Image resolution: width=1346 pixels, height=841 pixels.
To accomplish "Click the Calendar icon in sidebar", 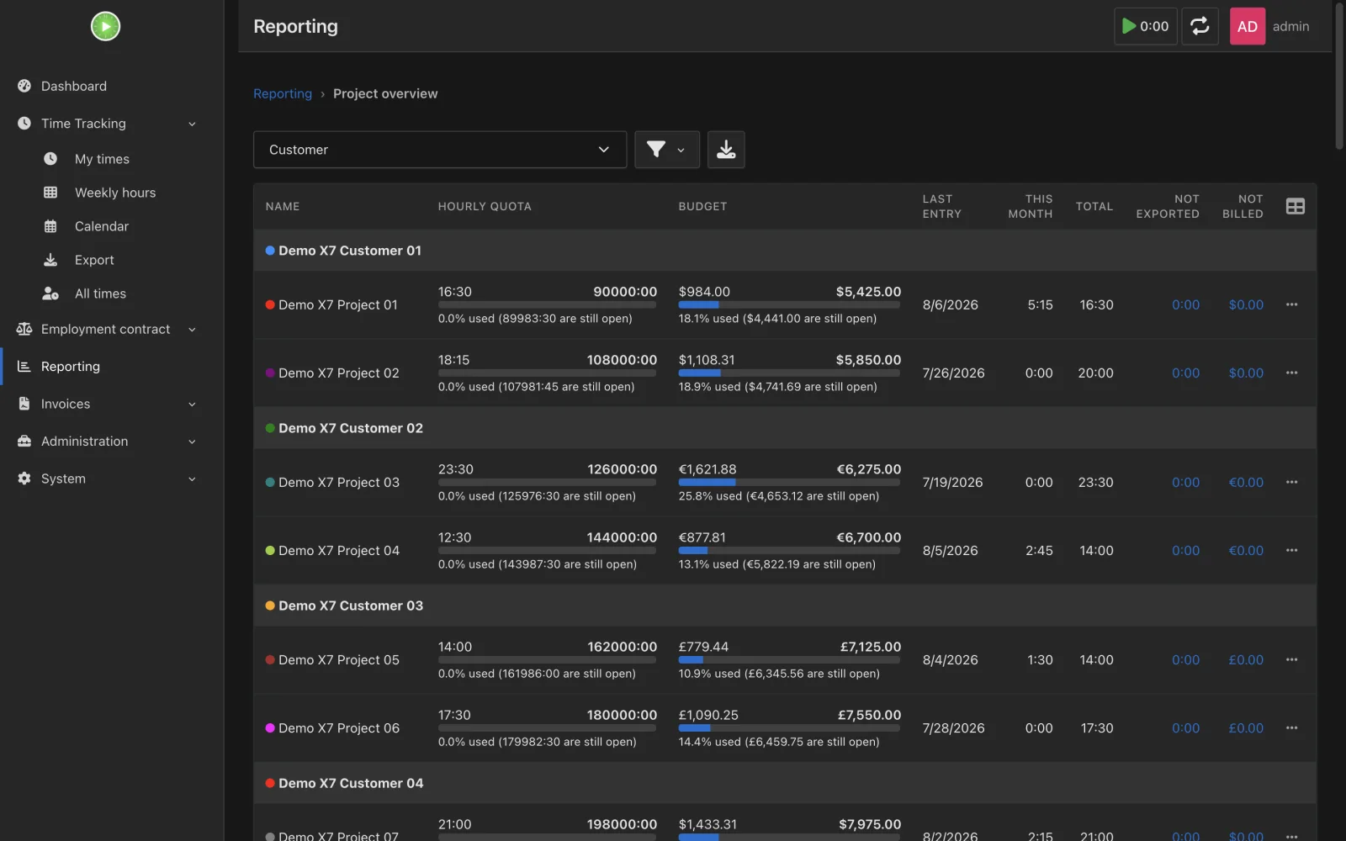I will click(50, 226).
